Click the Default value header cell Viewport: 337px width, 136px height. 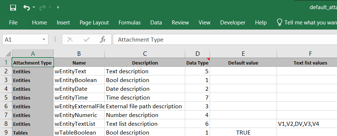243,63
